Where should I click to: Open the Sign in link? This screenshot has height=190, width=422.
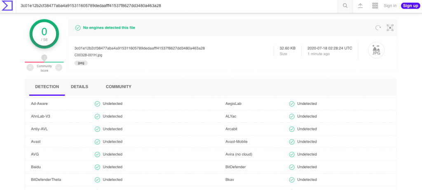[x=390, y=6]
